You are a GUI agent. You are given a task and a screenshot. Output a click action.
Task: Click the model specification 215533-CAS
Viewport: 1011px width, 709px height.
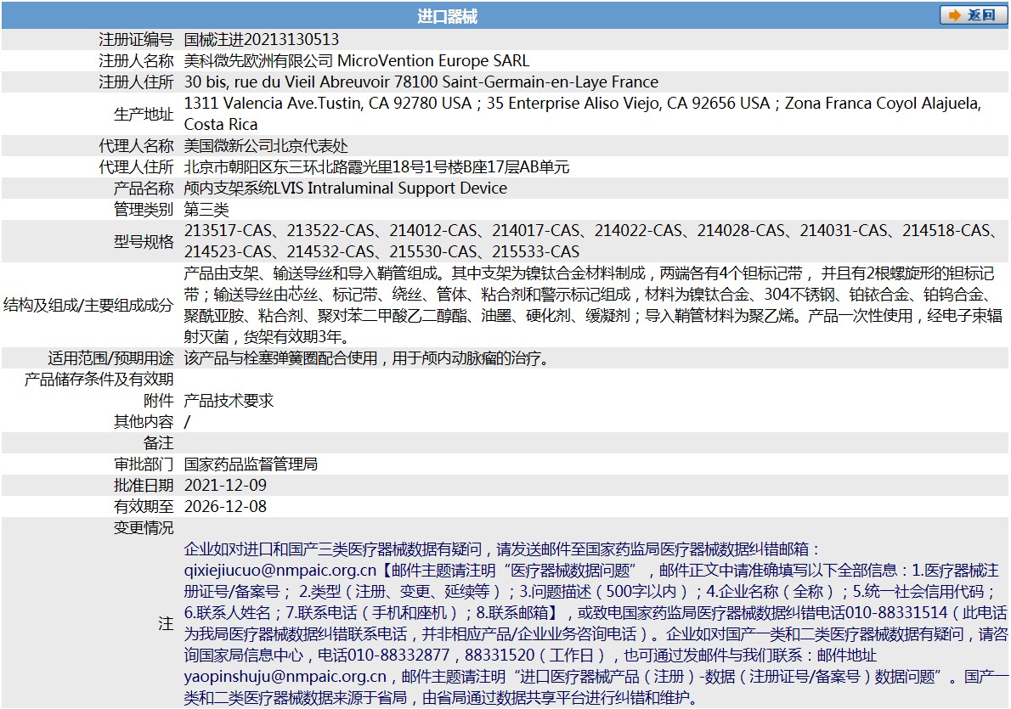click(536, 251)
